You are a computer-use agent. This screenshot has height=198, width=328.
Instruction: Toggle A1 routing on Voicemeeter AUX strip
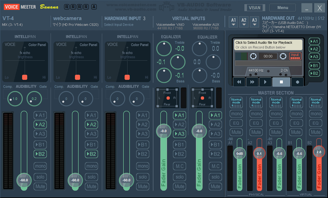tap(215, 115)
